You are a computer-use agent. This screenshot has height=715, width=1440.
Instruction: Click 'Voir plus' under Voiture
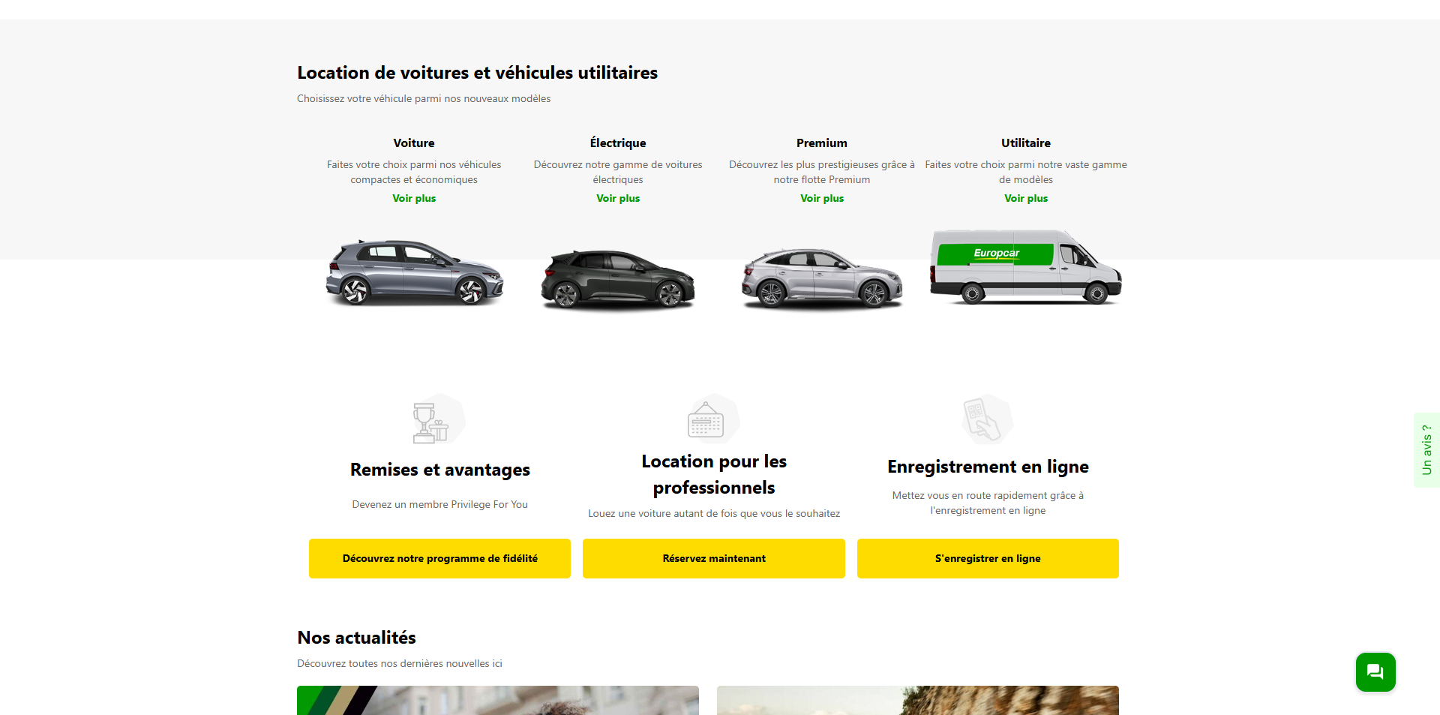414,198
